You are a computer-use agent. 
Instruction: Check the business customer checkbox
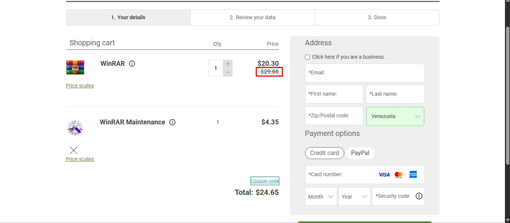[308, 57]
